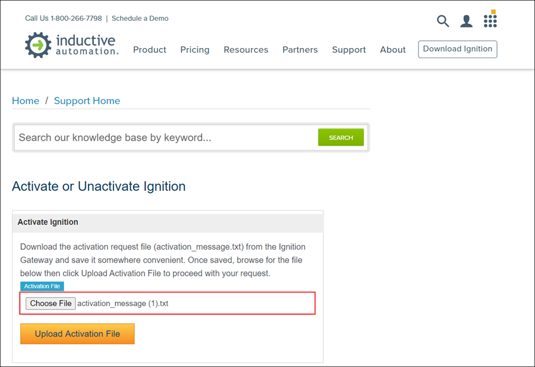Click the Download Ignition button
535x367 pixels.
[x=458, y=49]
